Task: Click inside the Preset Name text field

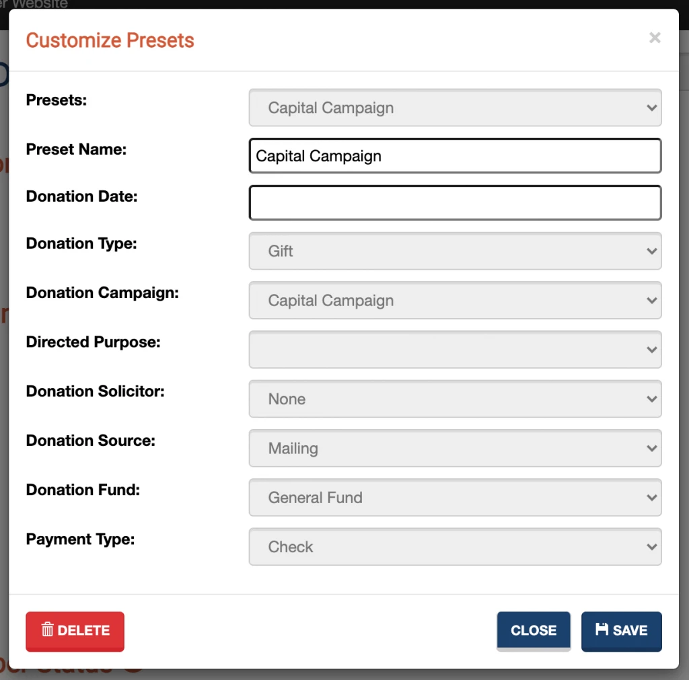Action: click(x=455, y=155)
